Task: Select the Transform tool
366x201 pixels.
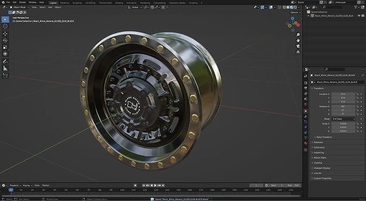Action: (5, 54)
